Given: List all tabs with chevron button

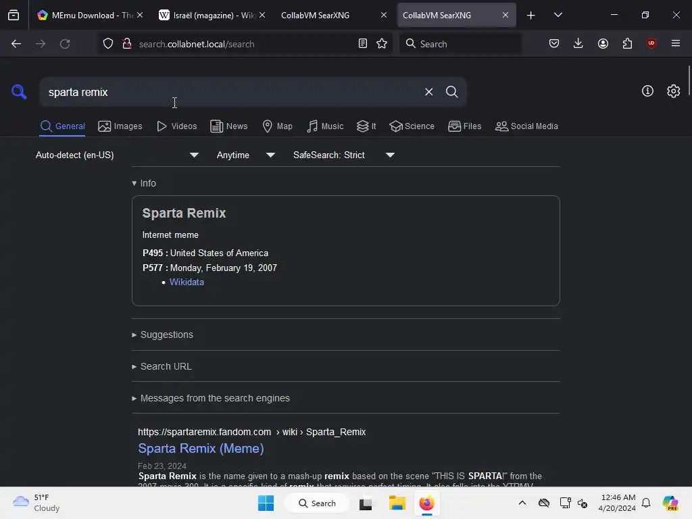Looking at the screenshot, I should [558, 15].
